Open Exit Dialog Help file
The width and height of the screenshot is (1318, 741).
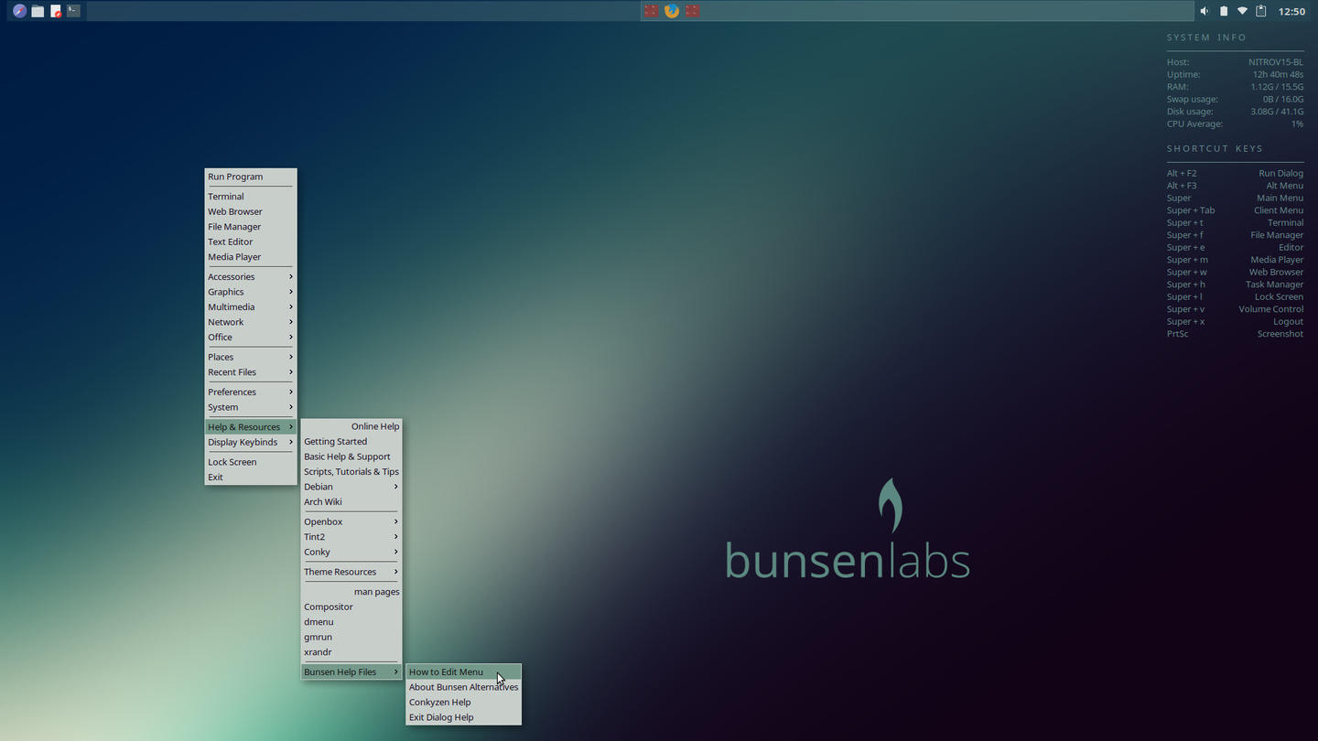tap(463, 717)
